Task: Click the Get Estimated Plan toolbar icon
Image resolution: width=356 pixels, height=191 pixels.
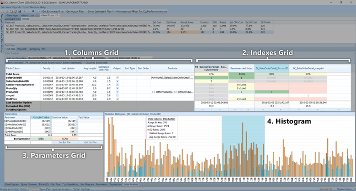Action: point(41,11)
